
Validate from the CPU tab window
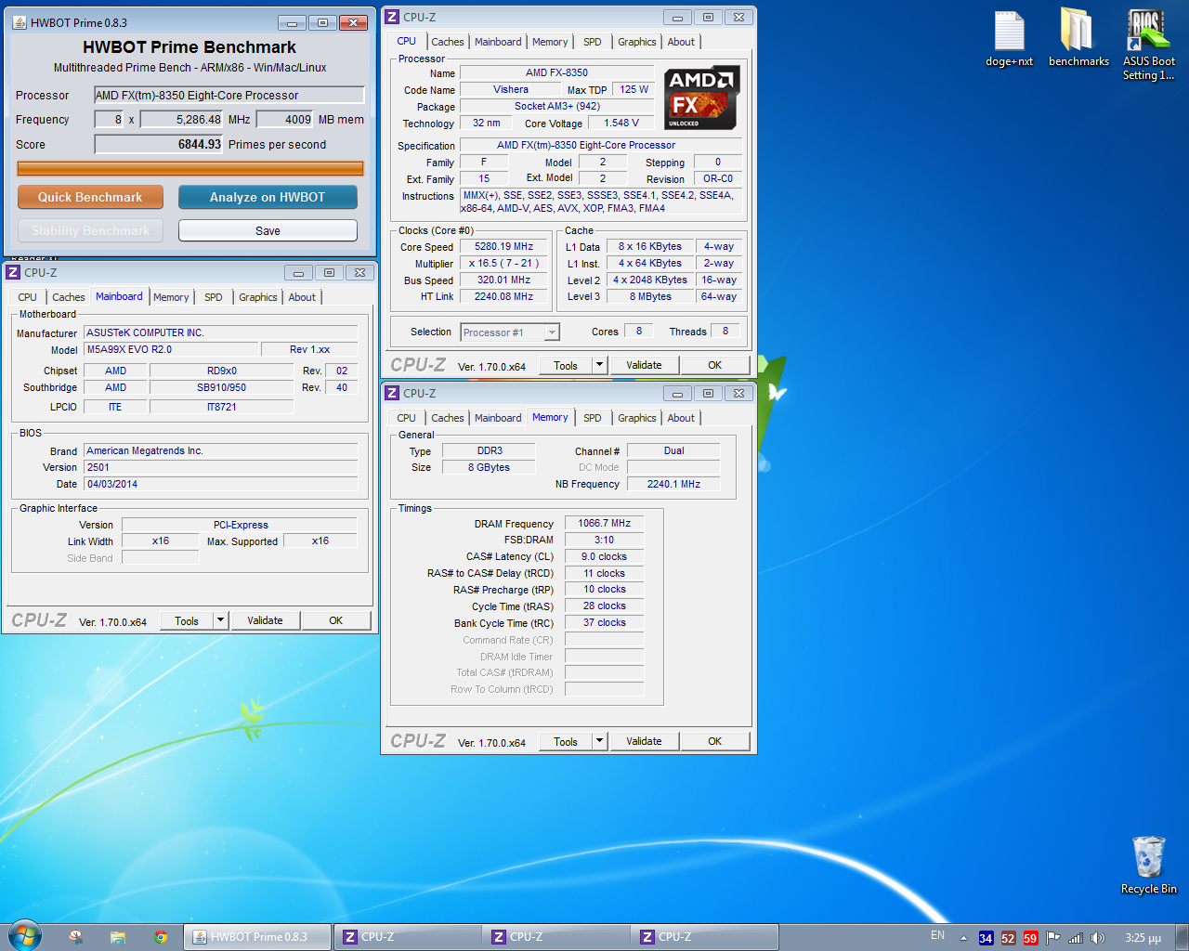coord(644,365)
